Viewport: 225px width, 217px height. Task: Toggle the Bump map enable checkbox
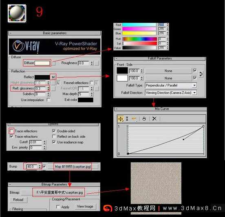tap(44, 166)
